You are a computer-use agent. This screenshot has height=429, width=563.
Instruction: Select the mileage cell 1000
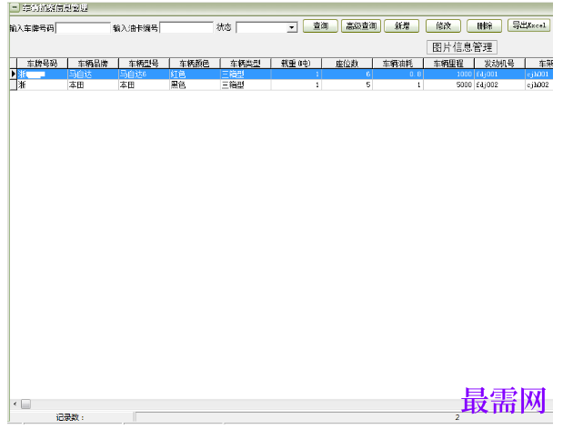[x=448, y=75]
